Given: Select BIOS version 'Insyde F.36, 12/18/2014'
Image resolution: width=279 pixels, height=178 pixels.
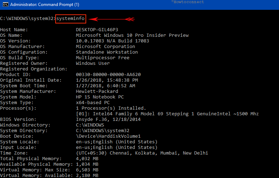Looking at the screenshot, I should (x=108, y=119).
